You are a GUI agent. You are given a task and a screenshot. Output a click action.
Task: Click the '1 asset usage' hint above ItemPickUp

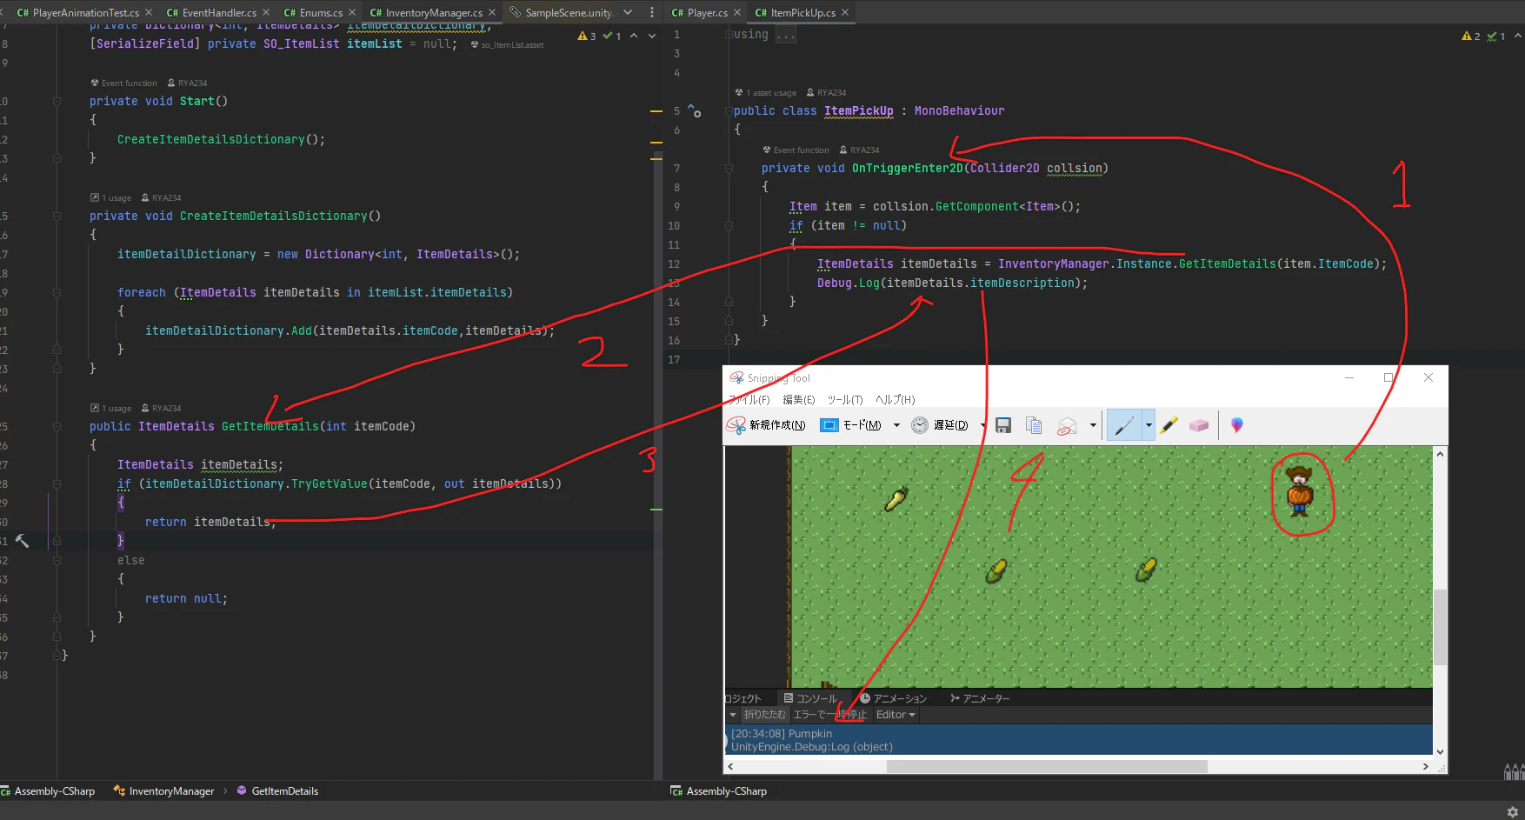766,92
